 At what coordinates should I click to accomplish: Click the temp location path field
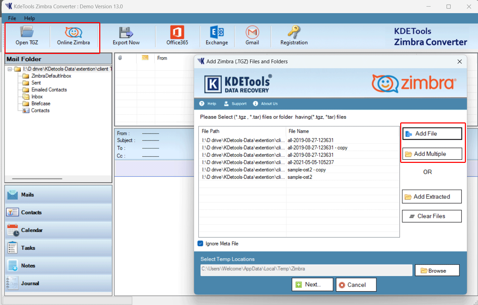click(x=306, y=270)
